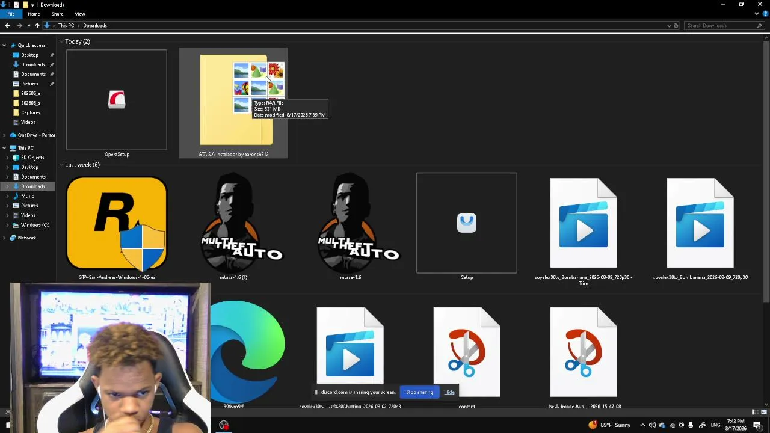This screenshot has width=770, height=433.
Task: Click the Properties quick access toolbar icon
Action: click(16, 4)
